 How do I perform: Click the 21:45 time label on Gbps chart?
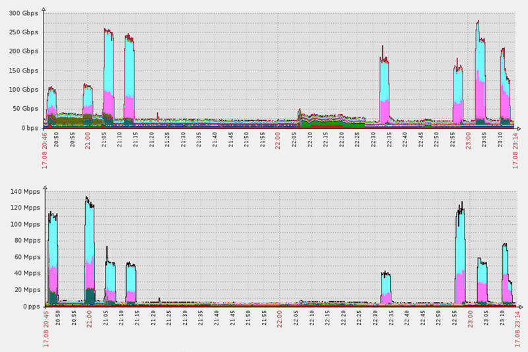tap(230, 139)
